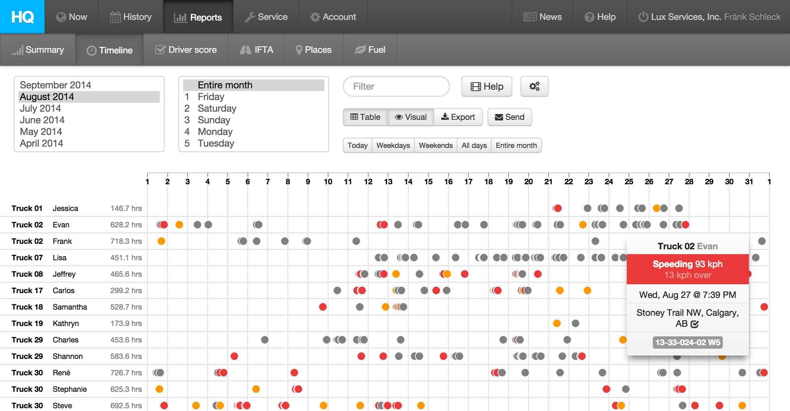Click Jessica's red event dot
The height and width of the screenshot is (411, 790).
pos(558,208)
